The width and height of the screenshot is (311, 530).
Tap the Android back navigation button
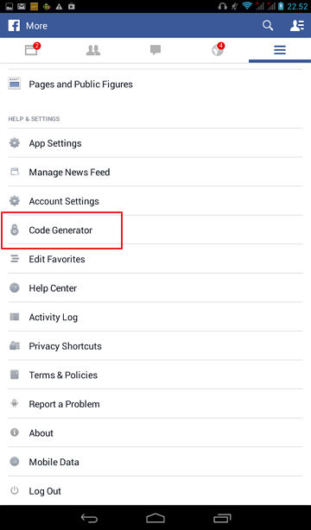coord(89,518)
